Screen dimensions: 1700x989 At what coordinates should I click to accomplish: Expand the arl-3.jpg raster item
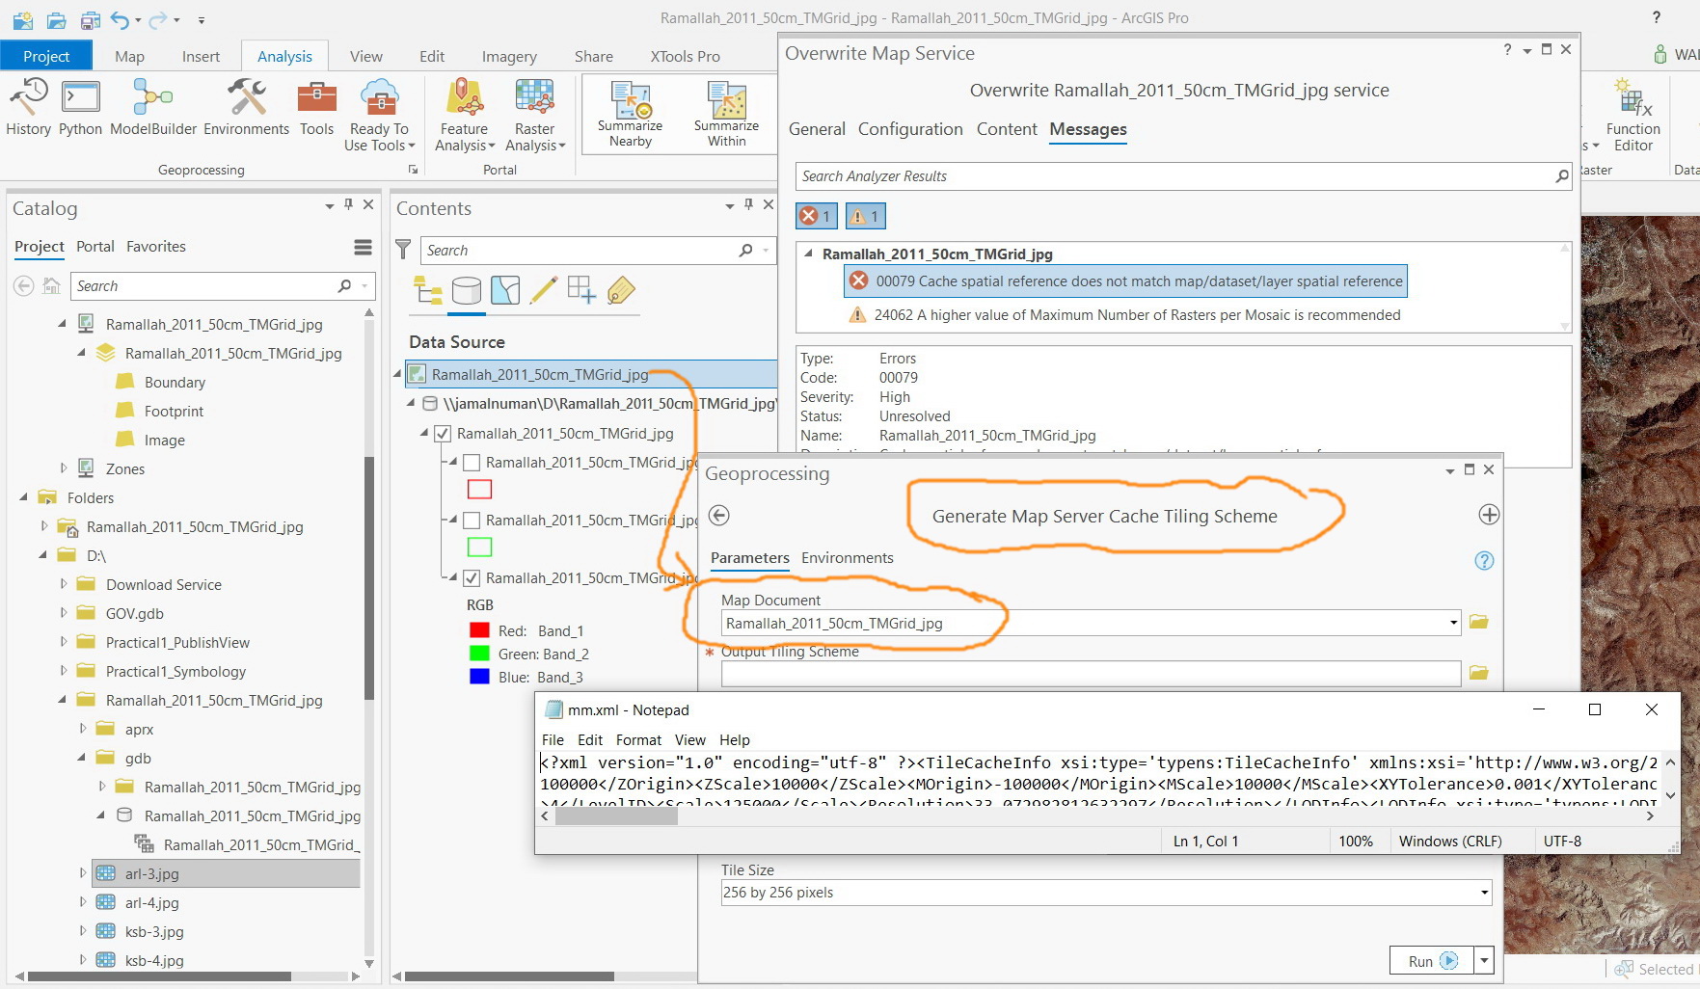click(x=83, y=873)
